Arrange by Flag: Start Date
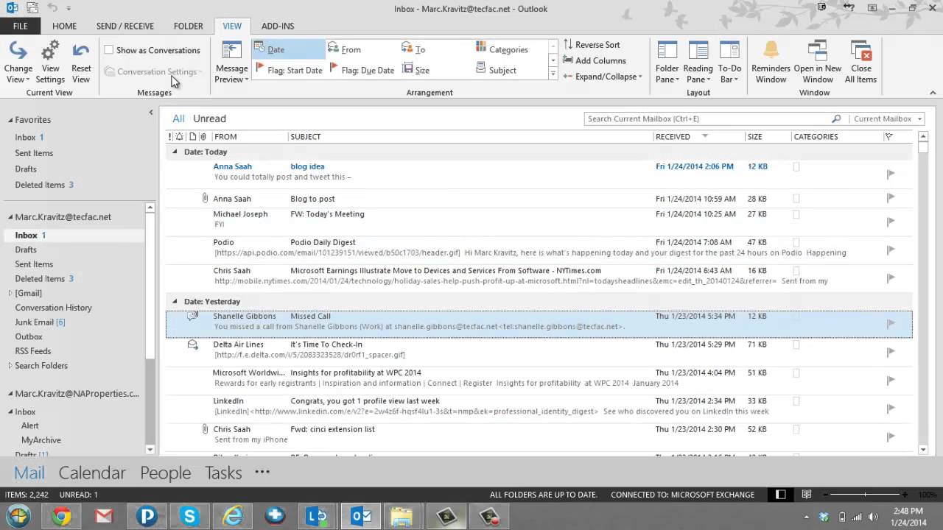The height and width of the screenshot is (530, 943). [x=289, y=70]
